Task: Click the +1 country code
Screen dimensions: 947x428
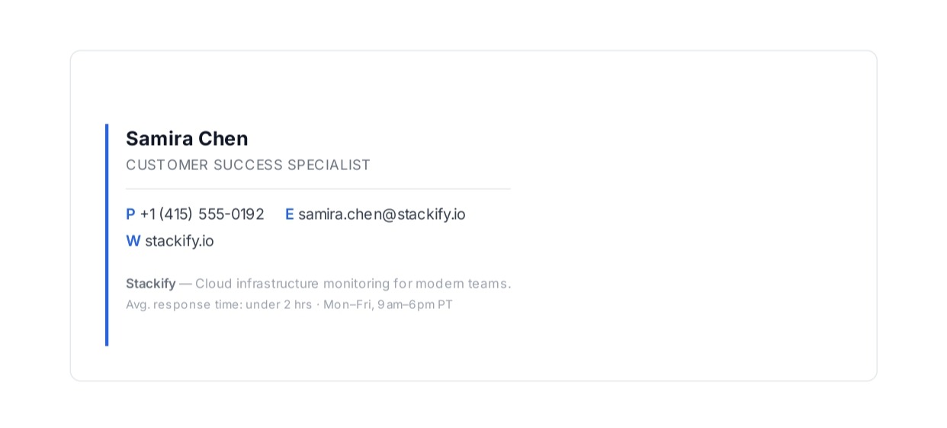Action: (147, 214)
